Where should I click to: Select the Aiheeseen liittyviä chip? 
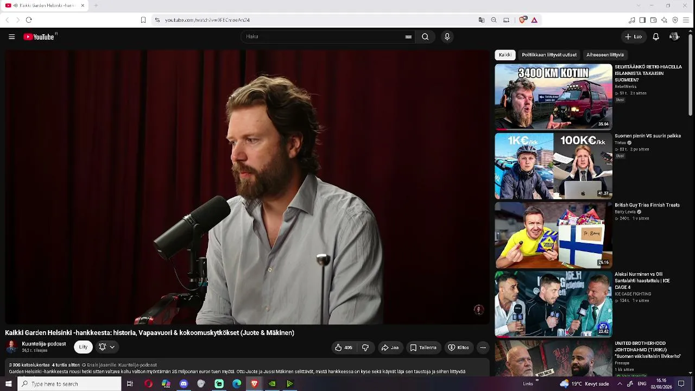[x=605, y=55]
